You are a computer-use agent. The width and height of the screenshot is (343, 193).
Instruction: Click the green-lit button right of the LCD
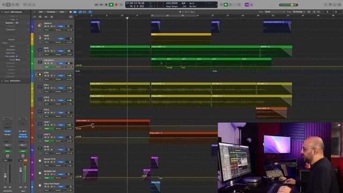(x=226, y=5)
